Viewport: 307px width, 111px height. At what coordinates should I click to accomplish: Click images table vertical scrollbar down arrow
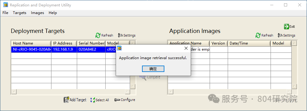tap(294, 86)
